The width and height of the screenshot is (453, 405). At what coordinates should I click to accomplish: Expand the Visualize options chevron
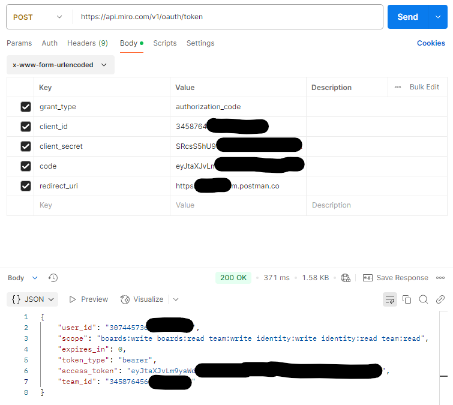click(x=176, y=299)
